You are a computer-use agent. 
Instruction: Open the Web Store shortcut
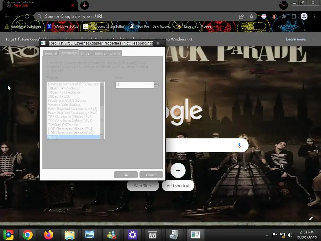point(143,185)
